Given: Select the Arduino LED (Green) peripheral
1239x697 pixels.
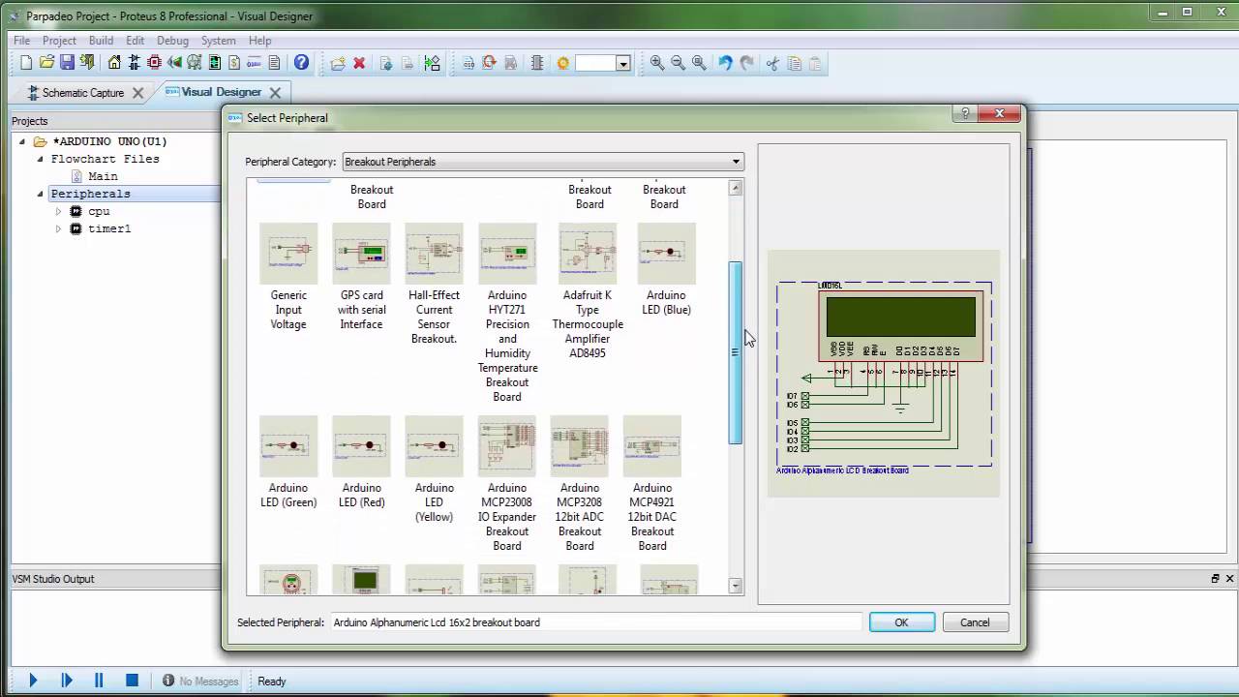Looking at the screenshot, I should tap(288, 464).
